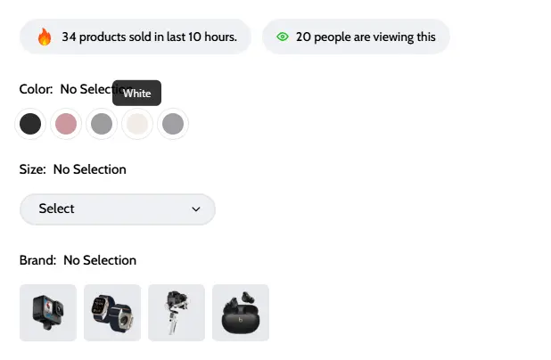Screen dimensions: 551x360
Task: Click 'No Selection' text beside Brand
Action: click(100, 260)
